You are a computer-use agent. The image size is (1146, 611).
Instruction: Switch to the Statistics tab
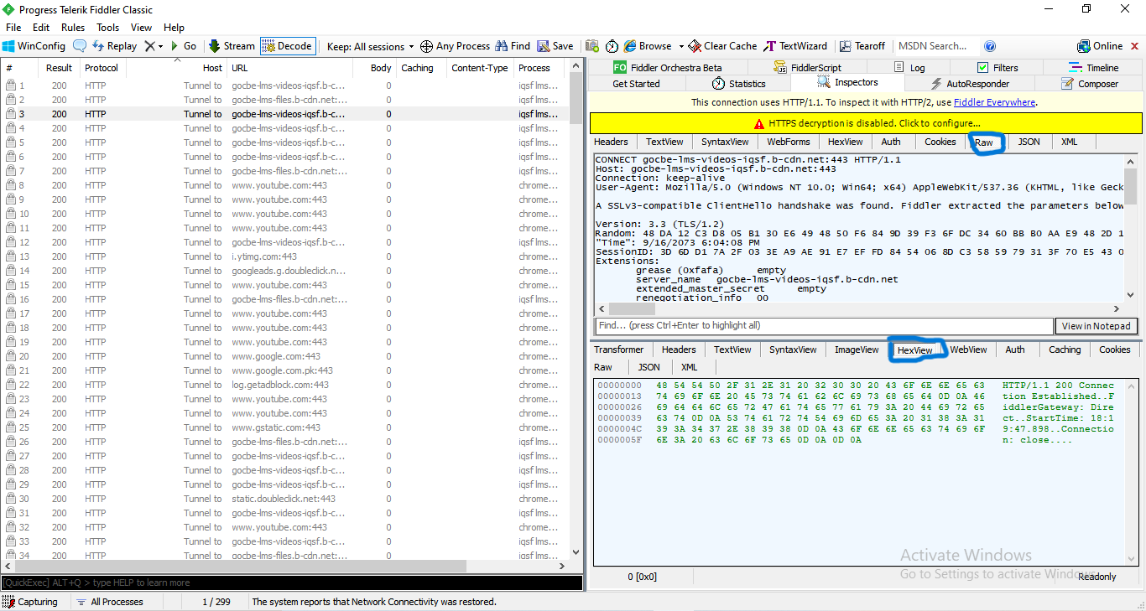(738, 84)
